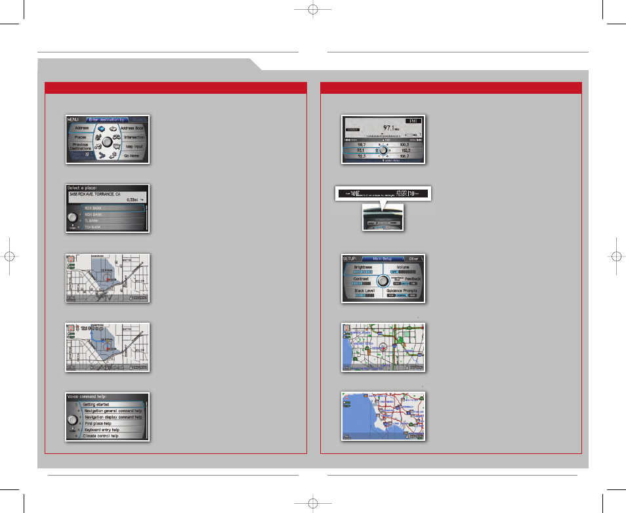The height and width of the screenshot is (513, 626).
Task: Click the center dial on the SETUP screen
Action: point(383,281)
